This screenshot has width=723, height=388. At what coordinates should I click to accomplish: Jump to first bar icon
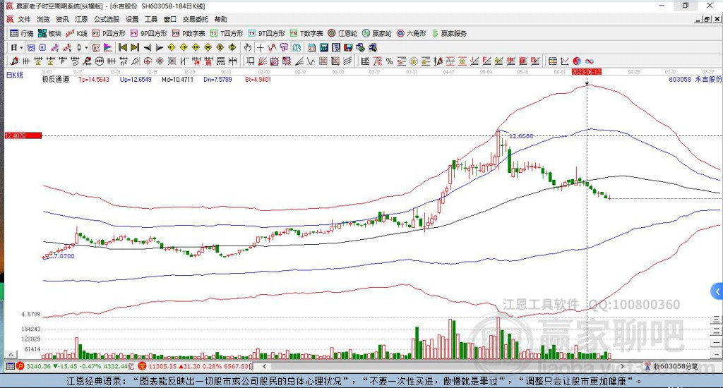[122, 47]
